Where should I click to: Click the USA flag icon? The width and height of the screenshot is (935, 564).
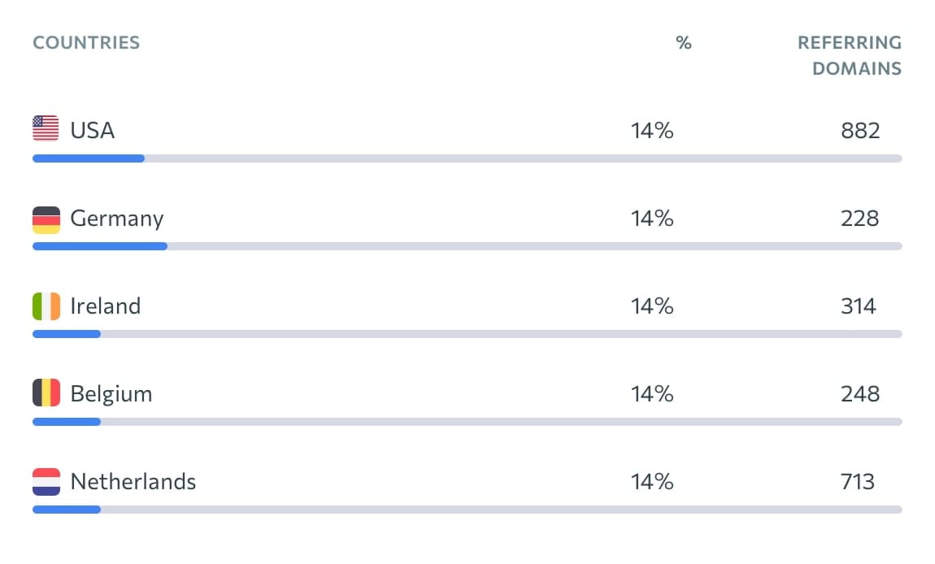(46, 130)
